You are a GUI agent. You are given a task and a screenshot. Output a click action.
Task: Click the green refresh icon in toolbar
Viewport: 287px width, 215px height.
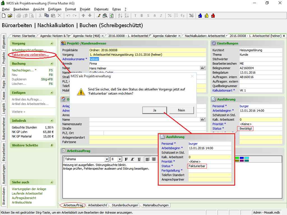point(111,16)
